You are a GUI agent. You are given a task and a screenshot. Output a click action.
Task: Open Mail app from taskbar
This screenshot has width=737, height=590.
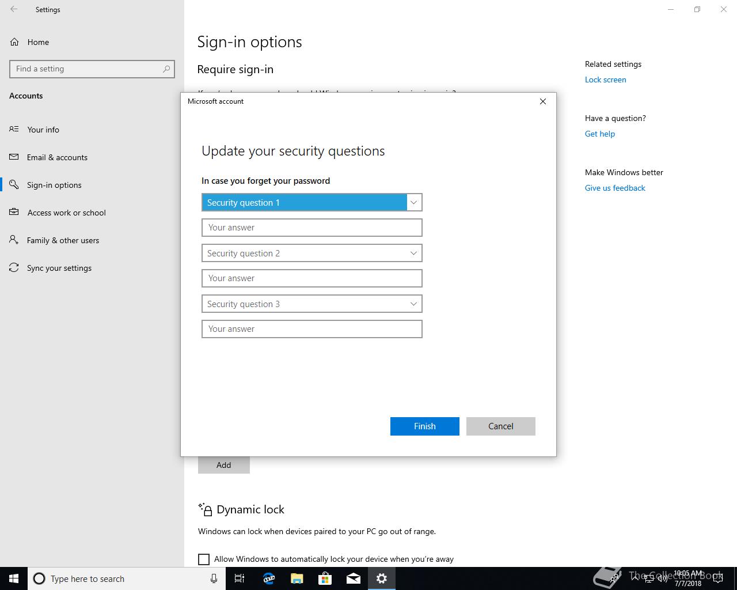click(353, 578)
